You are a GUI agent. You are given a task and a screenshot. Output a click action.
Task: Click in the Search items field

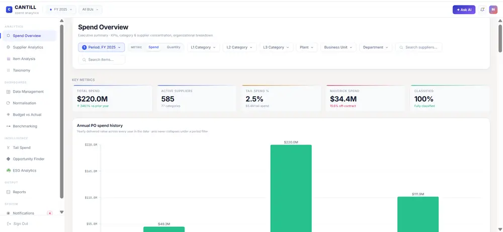pyautogui.click(x=102, y=60)
